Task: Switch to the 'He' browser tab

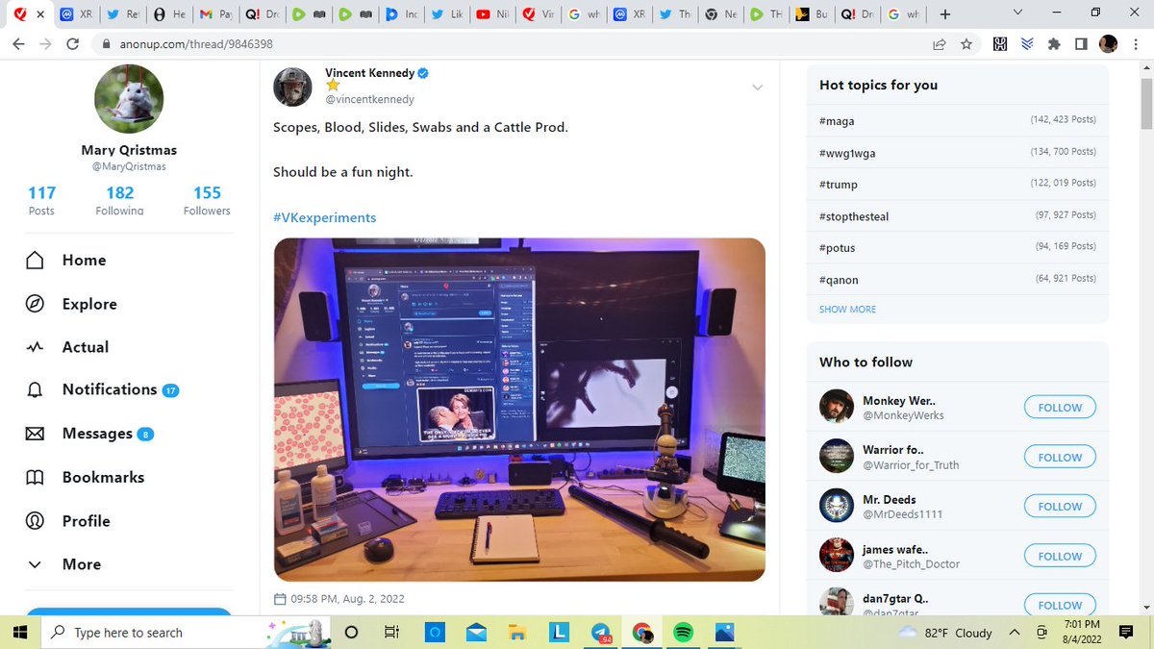Action: [x=171, y=14]
